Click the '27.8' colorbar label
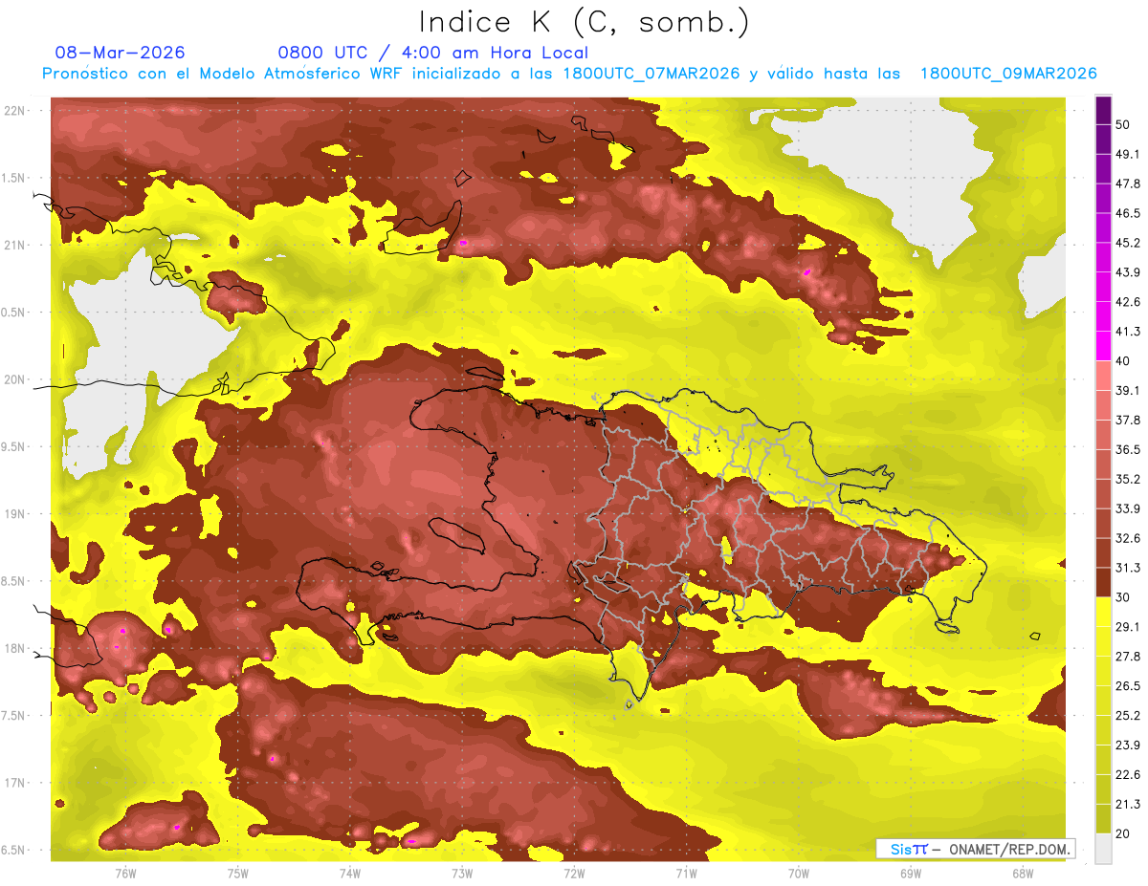1148x886 pixels. tap(1128, 656)
